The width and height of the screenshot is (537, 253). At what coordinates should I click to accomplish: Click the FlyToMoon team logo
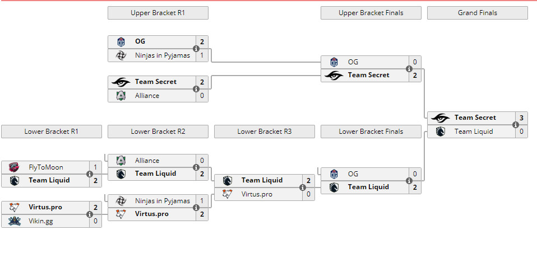pos(15,167)
